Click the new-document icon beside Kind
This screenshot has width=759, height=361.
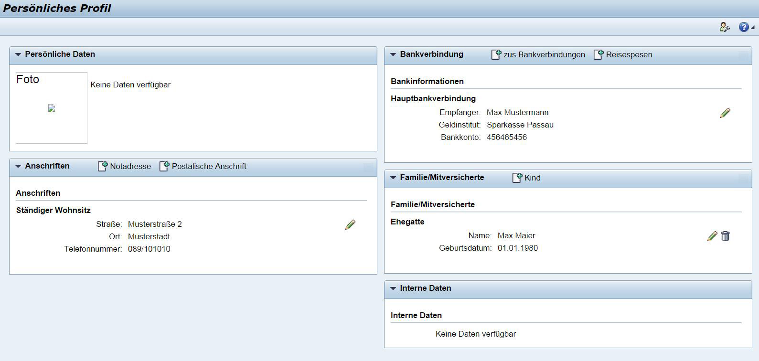coord(517,178)
